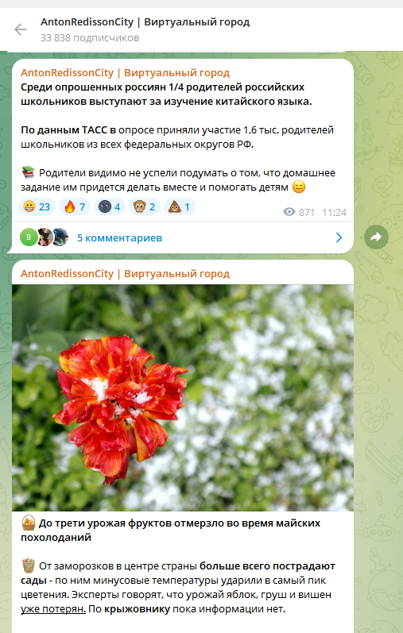The image size is (403, 633).
Task: Expand comments with the right chevron
Action: (x=339, y=237)
